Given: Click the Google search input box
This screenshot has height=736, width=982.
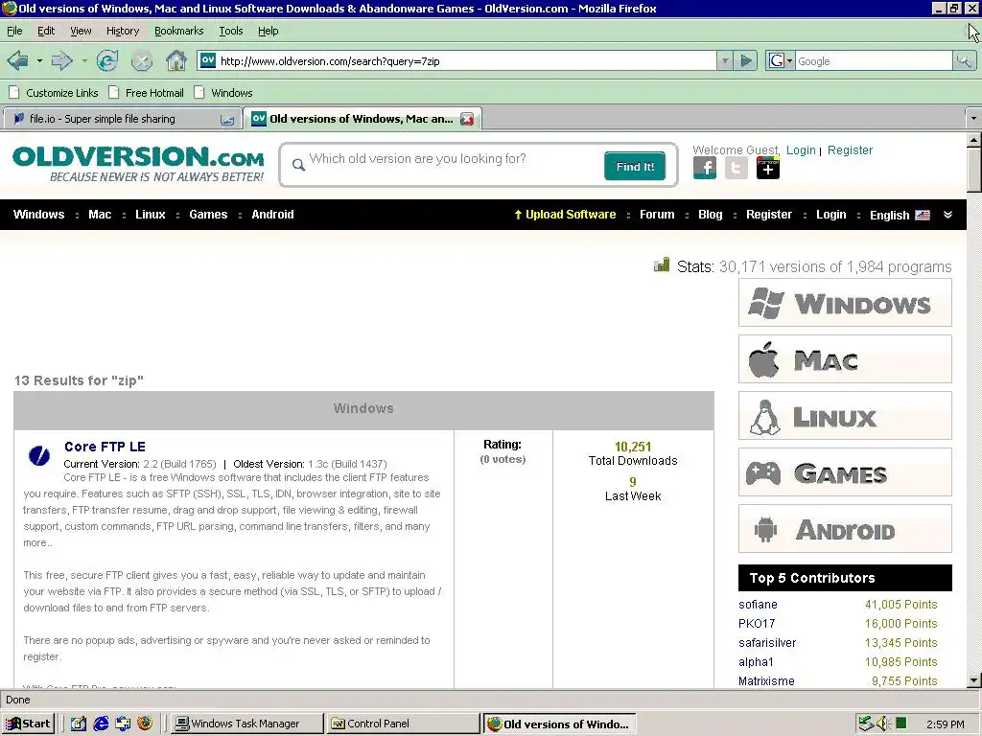Looking at the screenshot, I should pos(874,60).
